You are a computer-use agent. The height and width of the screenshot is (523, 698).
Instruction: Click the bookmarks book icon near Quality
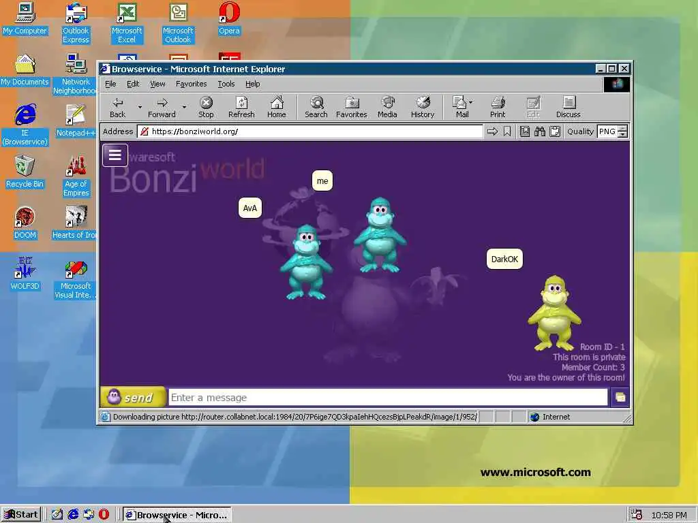(x=525, y=131)
